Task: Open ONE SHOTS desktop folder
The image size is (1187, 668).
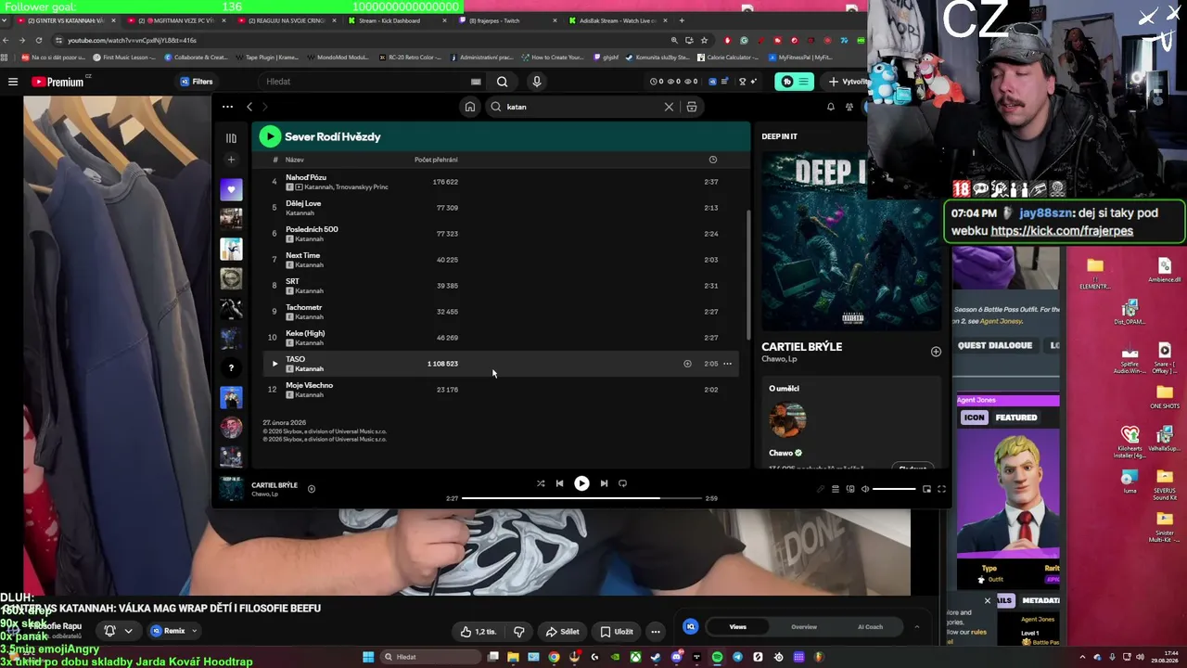Action: pos(1165,397)
